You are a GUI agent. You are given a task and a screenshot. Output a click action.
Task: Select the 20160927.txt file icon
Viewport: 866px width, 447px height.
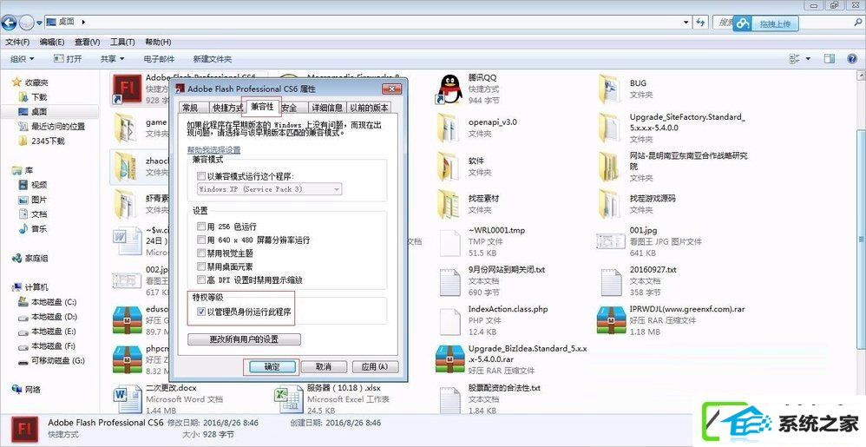pos(611,282)
